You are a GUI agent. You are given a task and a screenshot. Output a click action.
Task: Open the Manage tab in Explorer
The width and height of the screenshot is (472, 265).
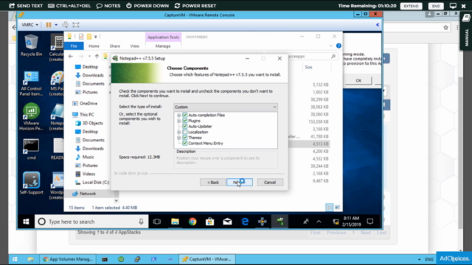pos(163,46)
